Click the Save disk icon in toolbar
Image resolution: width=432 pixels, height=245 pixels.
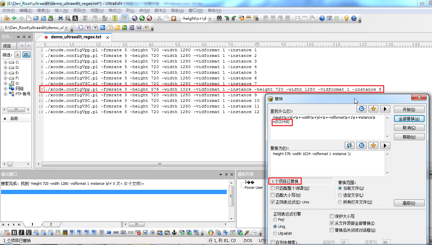(51, 18)
